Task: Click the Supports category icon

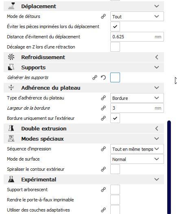Action: 11,67
